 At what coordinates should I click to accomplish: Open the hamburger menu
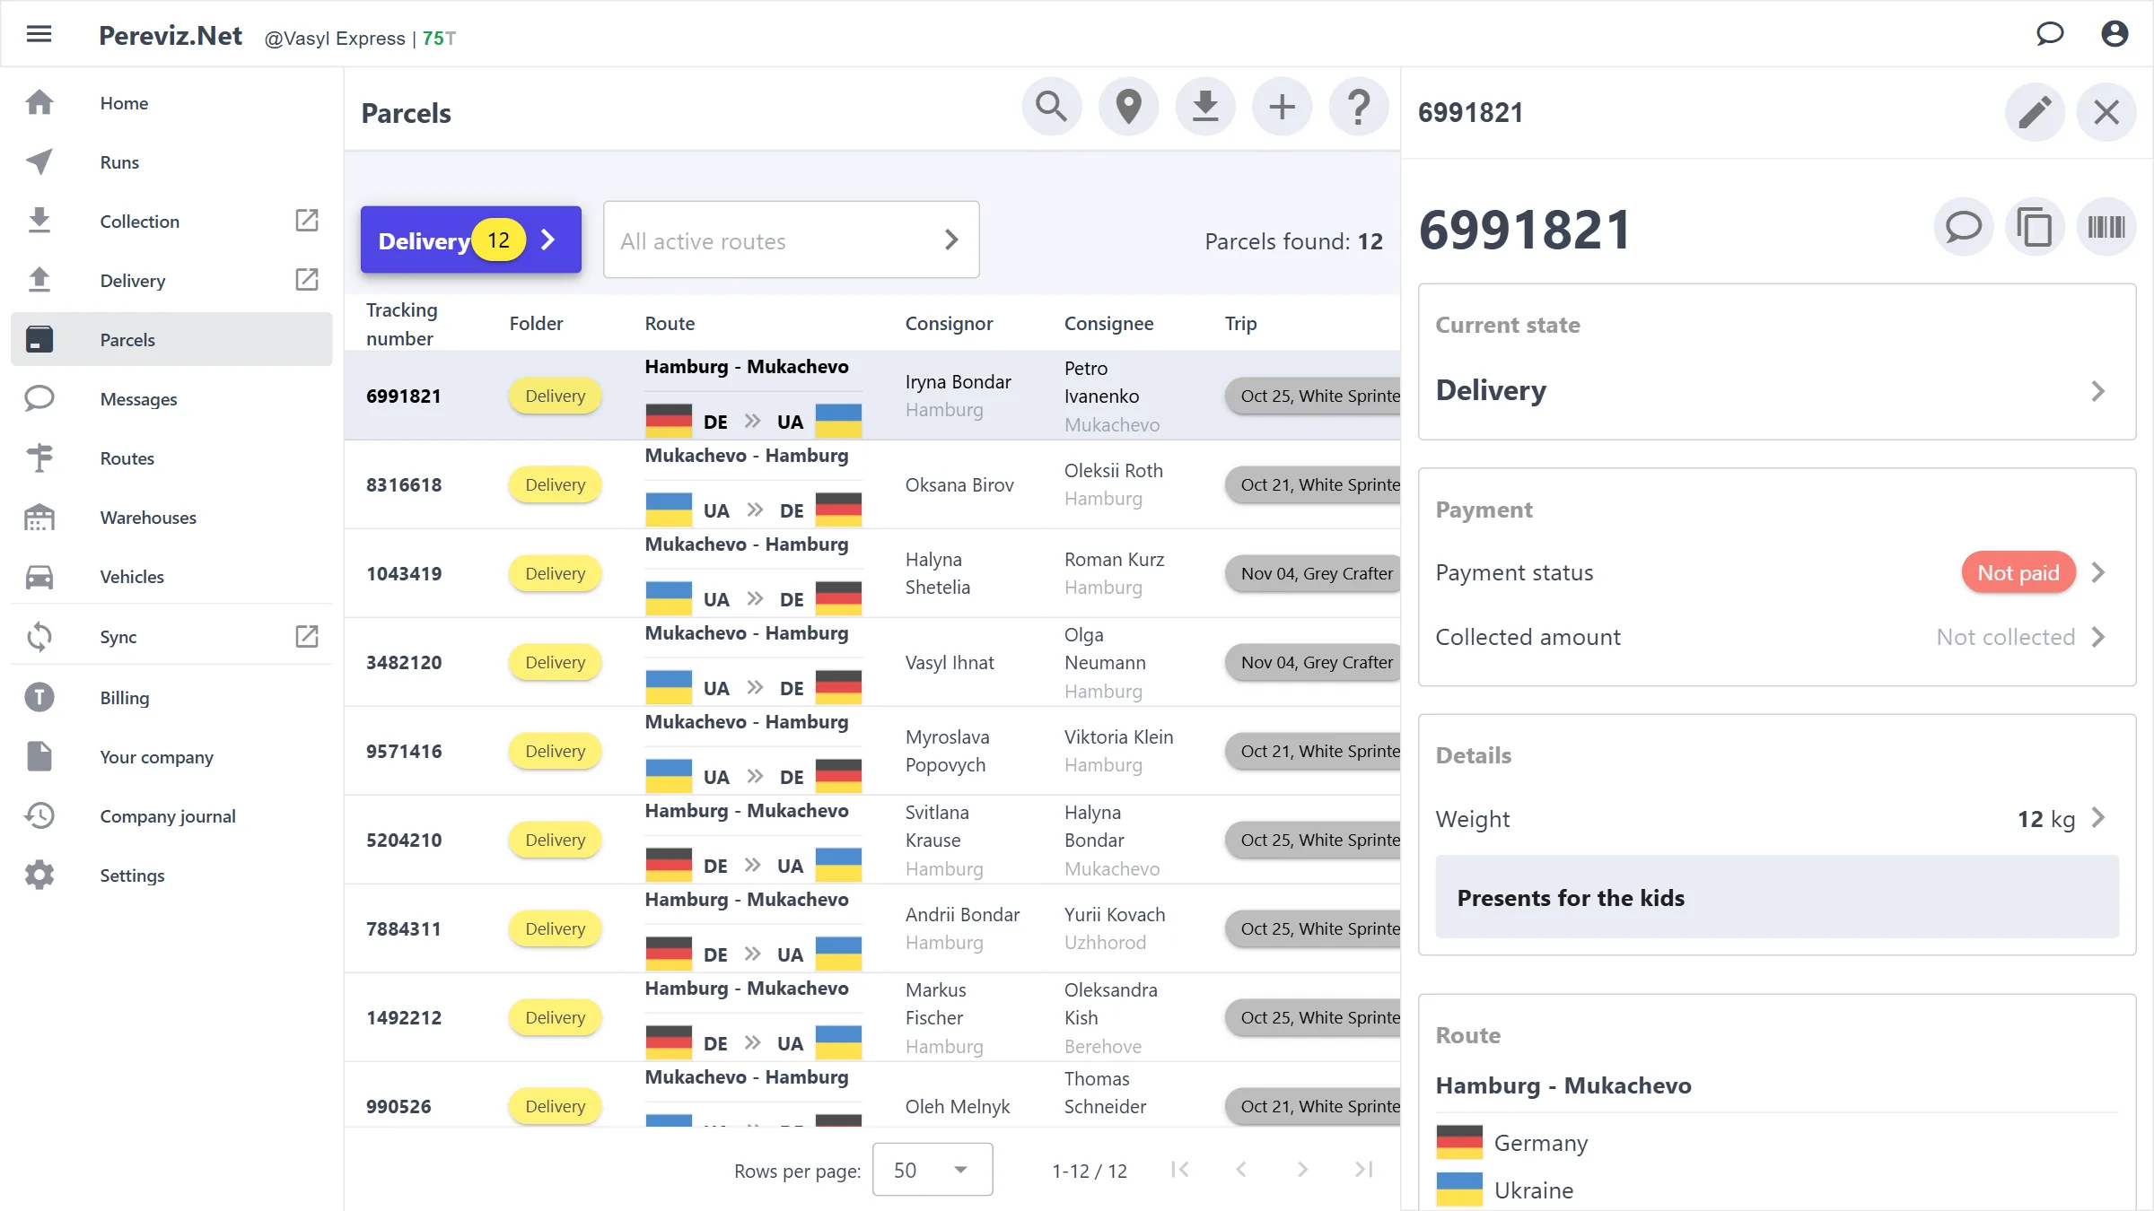[x=39, y=34]
